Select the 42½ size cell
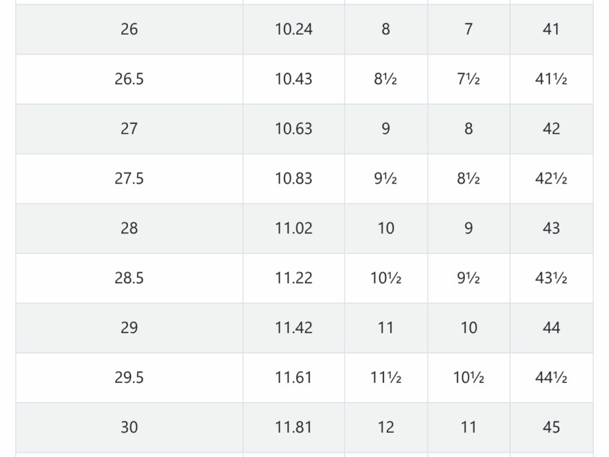 pyautogui.click(x=551, y=179)
